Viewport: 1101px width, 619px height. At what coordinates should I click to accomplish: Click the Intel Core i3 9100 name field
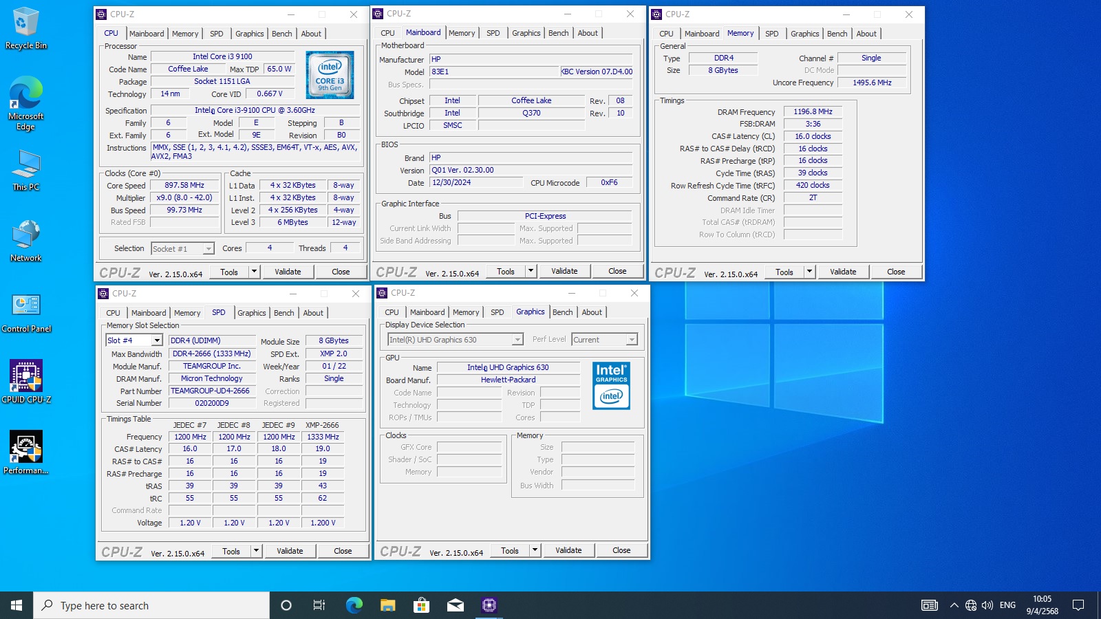tap(222, 57)
